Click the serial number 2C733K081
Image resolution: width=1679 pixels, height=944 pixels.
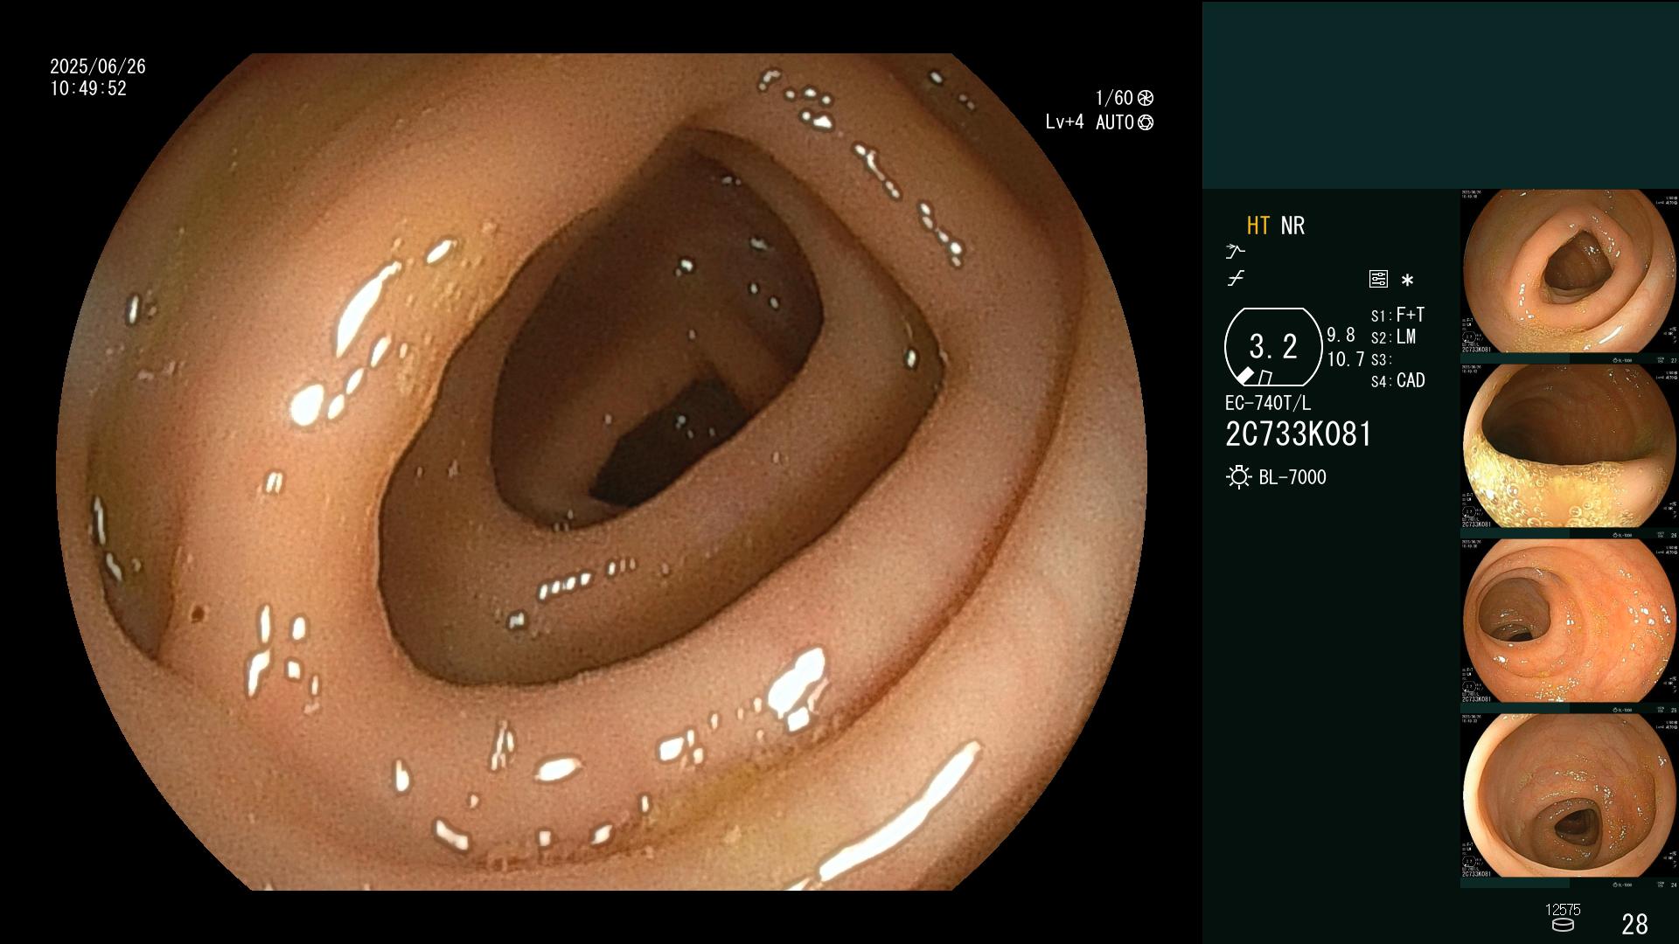[x=1299, y=434]
